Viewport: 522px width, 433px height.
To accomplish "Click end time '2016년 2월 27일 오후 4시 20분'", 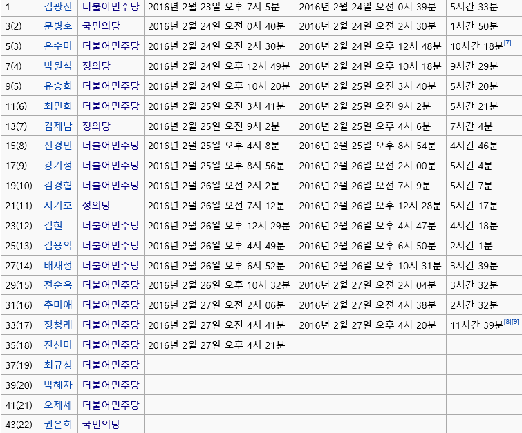I will coord(368,325).
